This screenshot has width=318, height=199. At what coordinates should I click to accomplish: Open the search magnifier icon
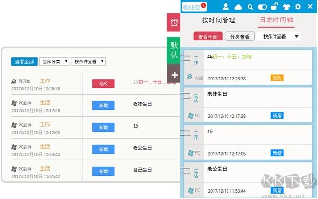[250, 7]
